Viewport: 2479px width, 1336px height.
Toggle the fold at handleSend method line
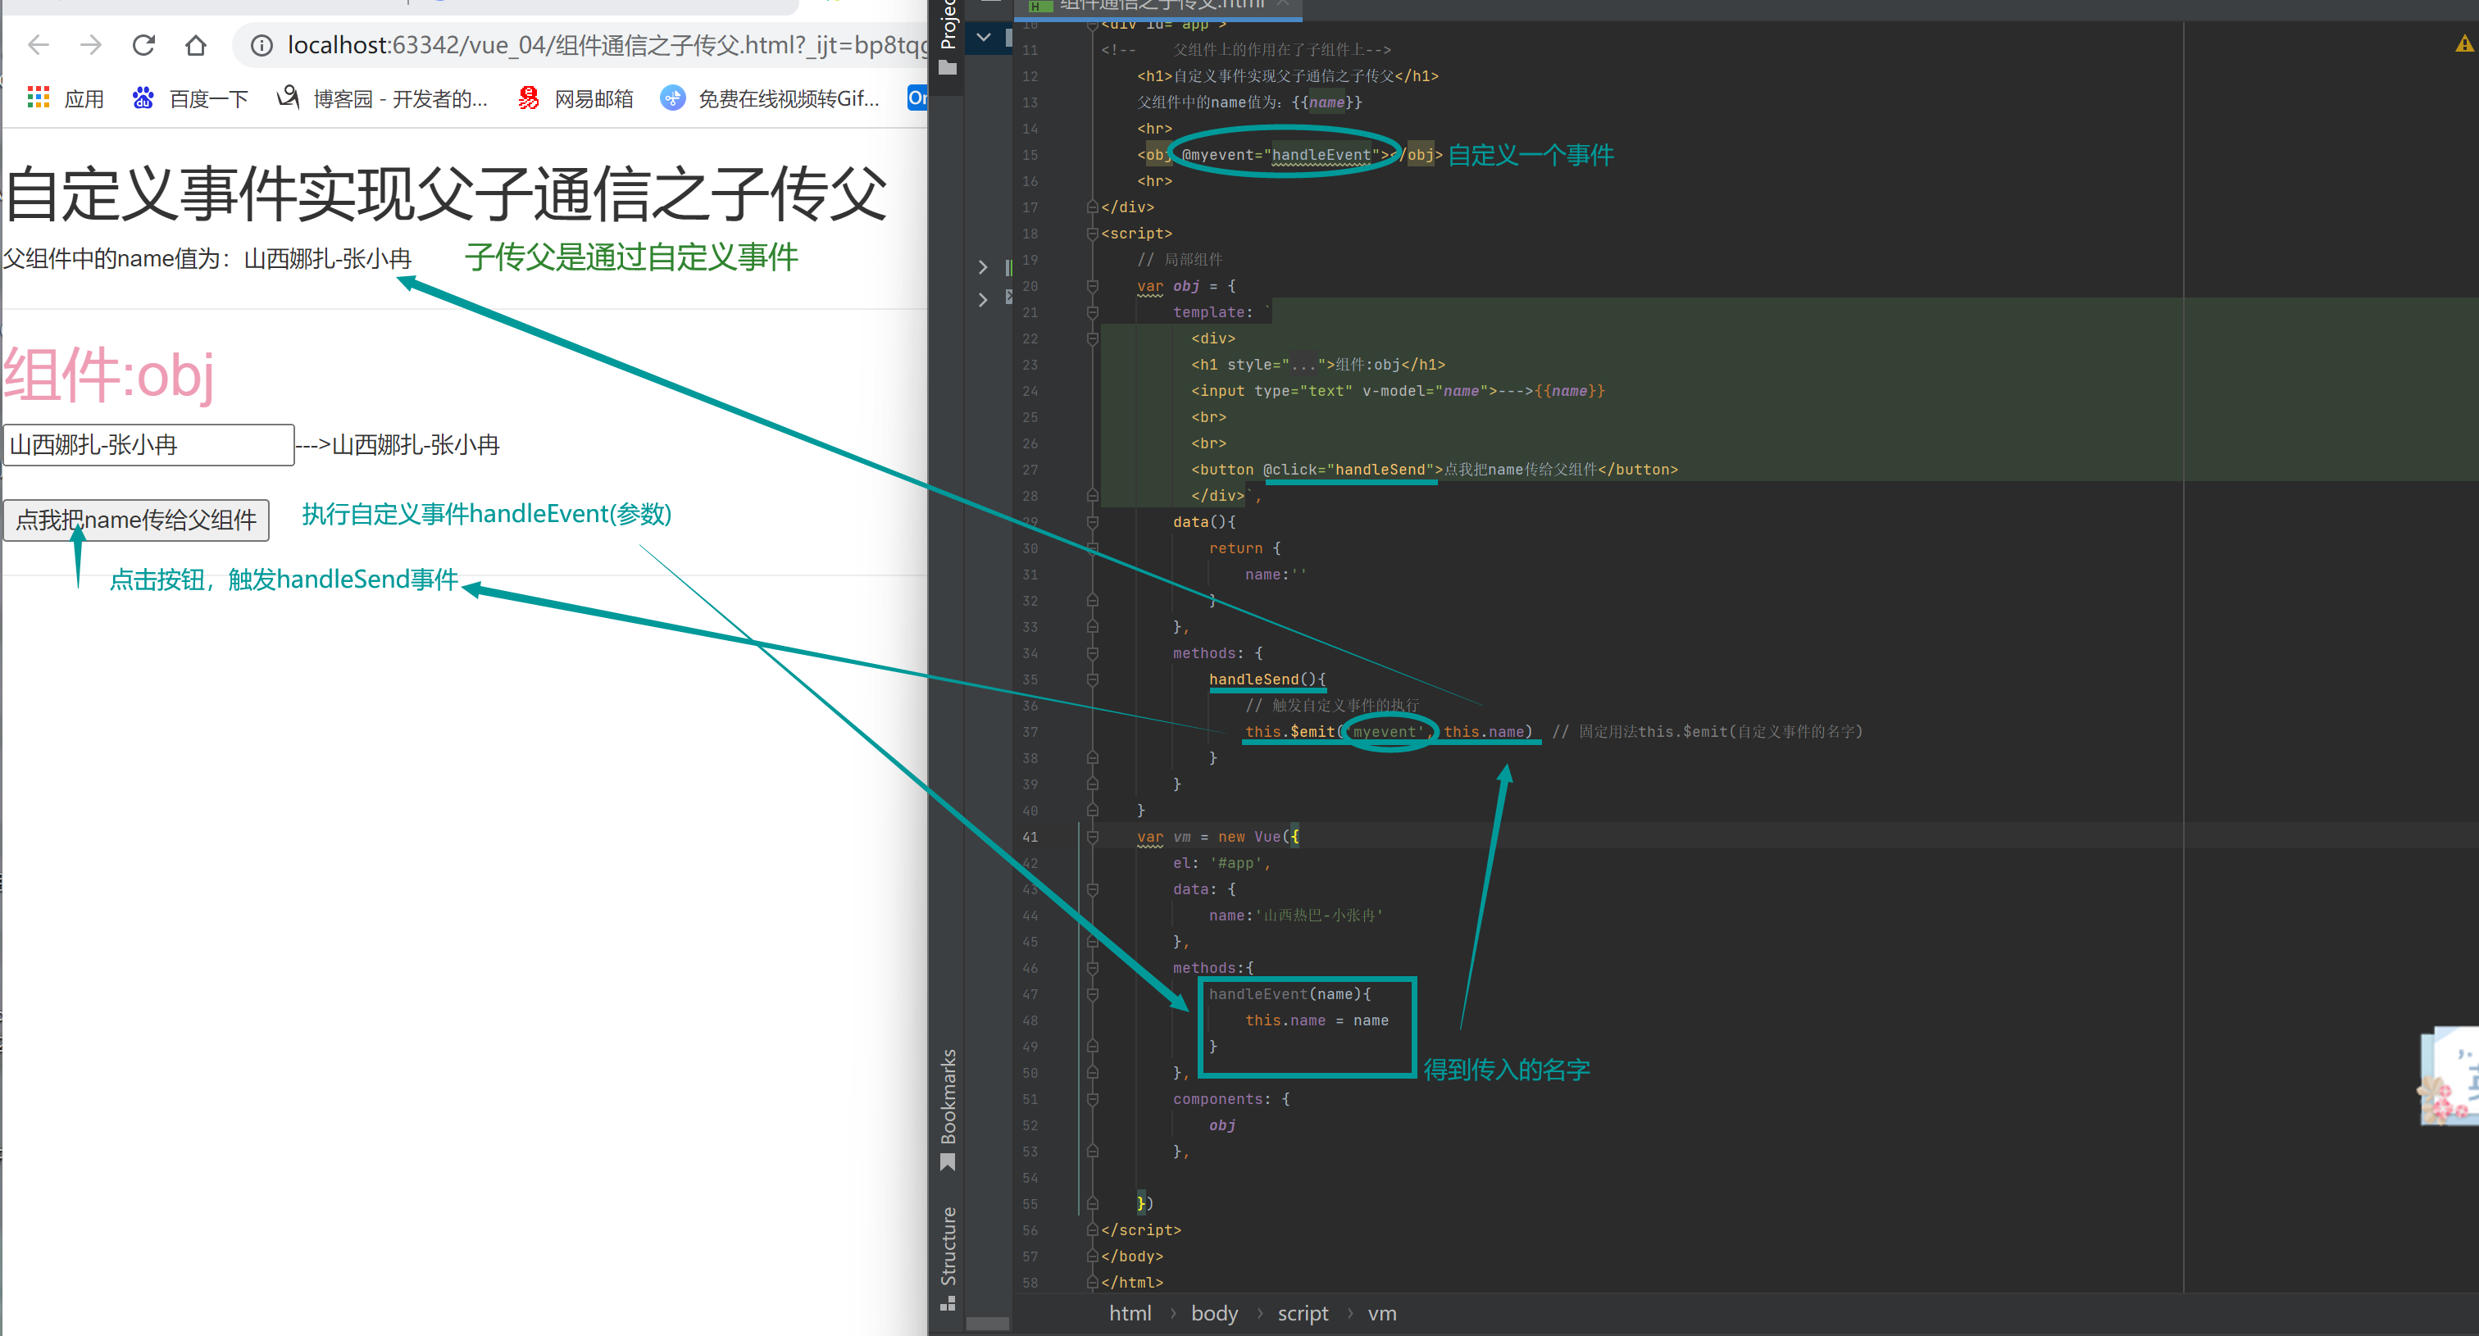(1092, 680)
